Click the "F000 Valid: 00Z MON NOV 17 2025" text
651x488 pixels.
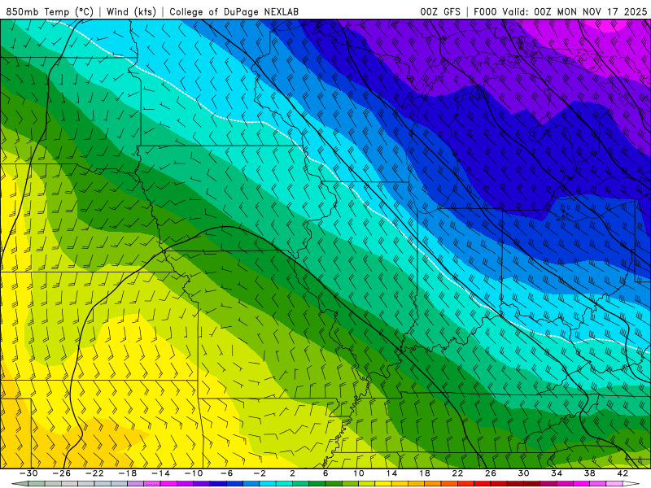click(560, 11)
